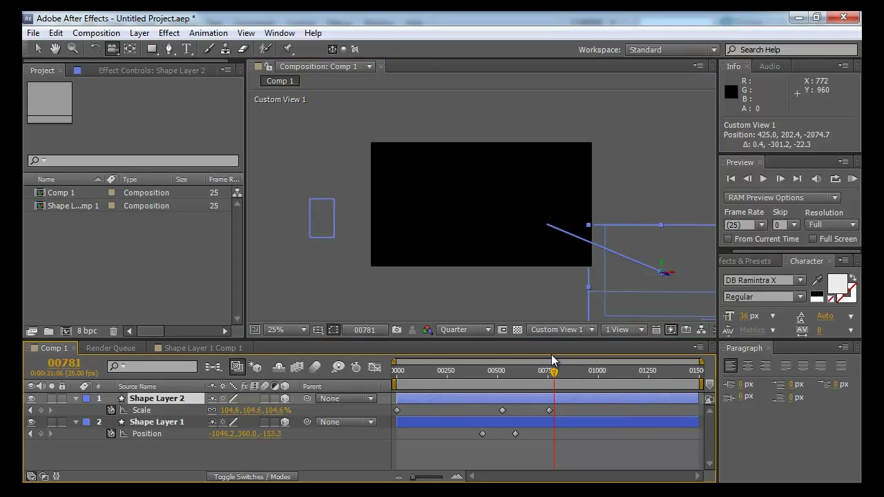
Task: Open RAM Preview Options dropdown
Action: pyautogui.click(x=782, y=197)
